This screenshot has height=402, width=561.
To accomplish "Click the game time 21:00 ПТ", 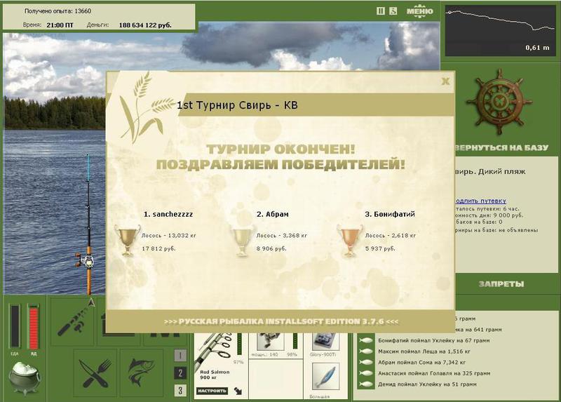I will pyautogui.click(x=60, y=25).
